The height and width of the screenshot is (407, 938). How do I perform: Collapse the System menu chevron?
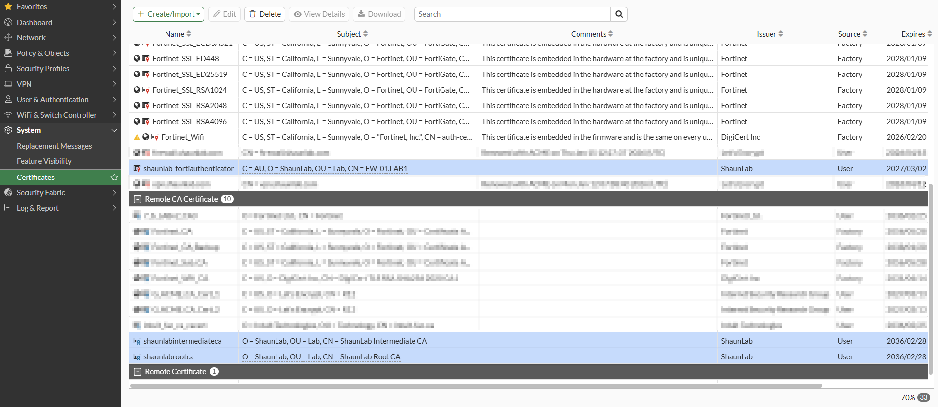coord(114,130)
